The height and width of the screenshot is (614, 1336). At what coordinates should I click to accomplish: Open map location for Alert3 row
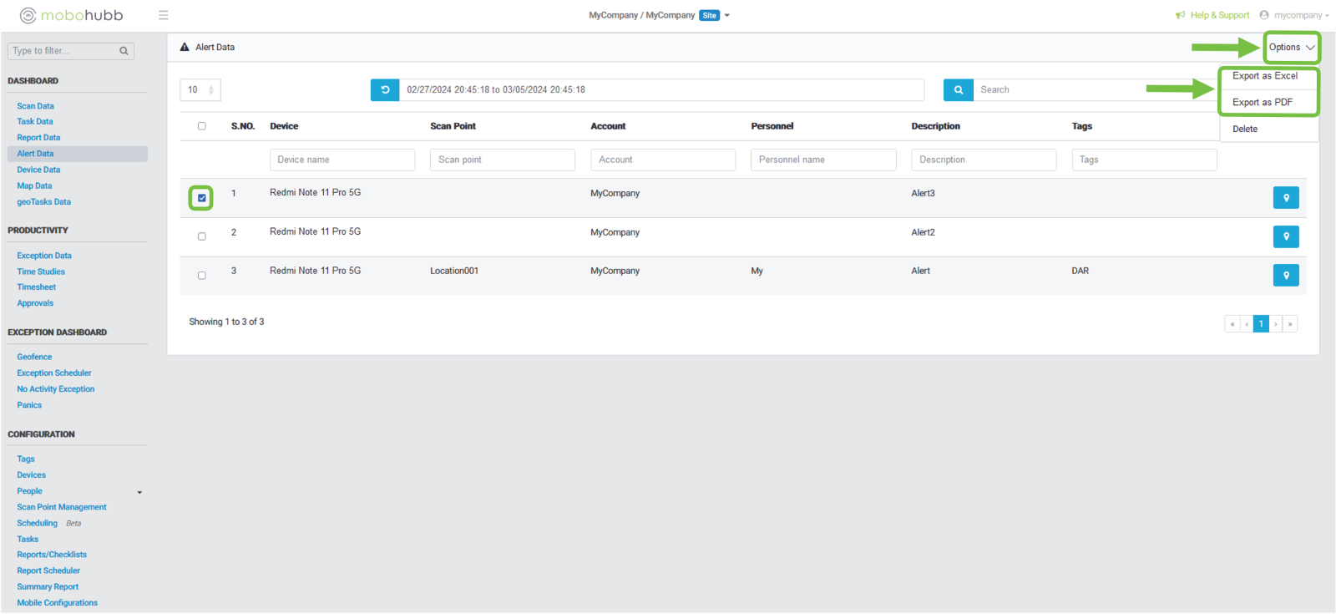[1285, 198]
